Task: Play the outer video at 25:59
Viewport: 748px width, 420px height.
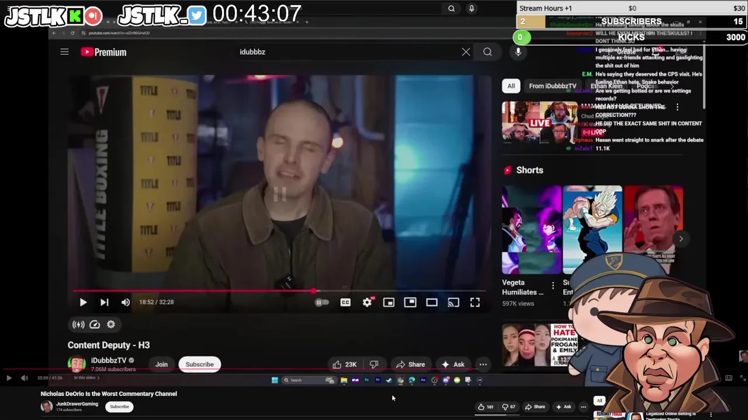Action: (x=9, y=378)
